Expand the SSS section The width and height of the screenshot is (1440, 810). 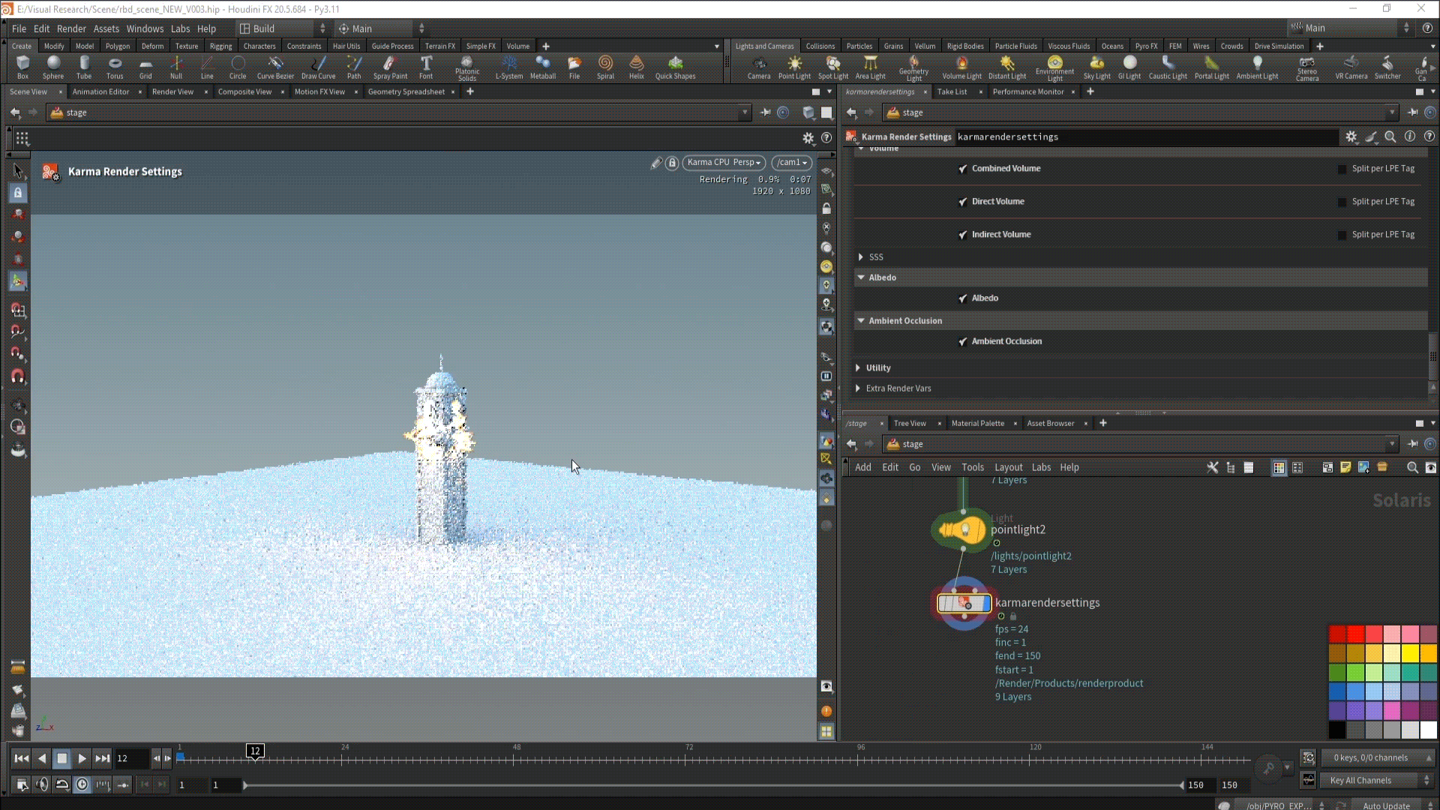click(x=860, y=257)
